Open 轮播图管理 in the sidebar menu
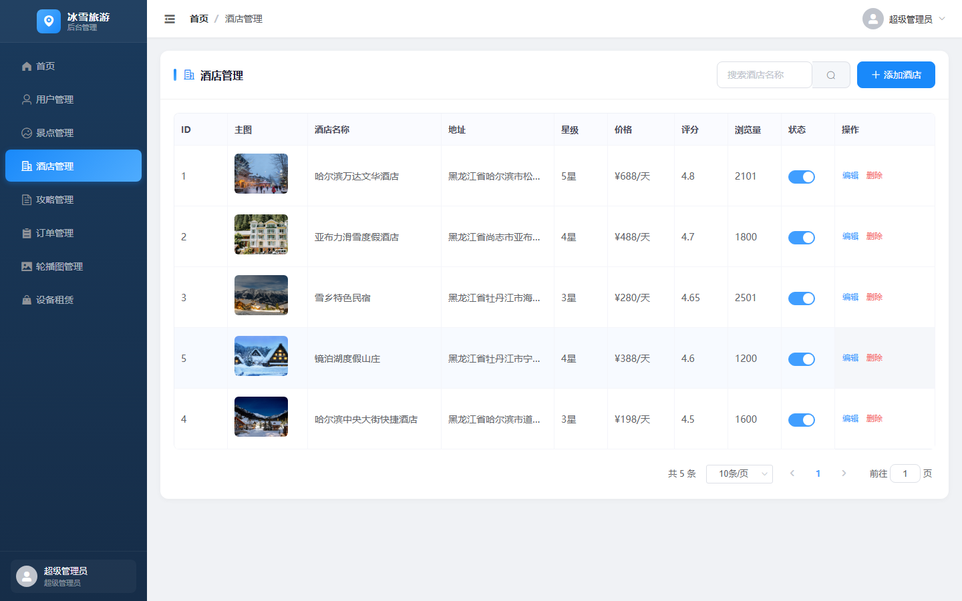This screenshot has width=962, height=601. (x=73, y=266)
